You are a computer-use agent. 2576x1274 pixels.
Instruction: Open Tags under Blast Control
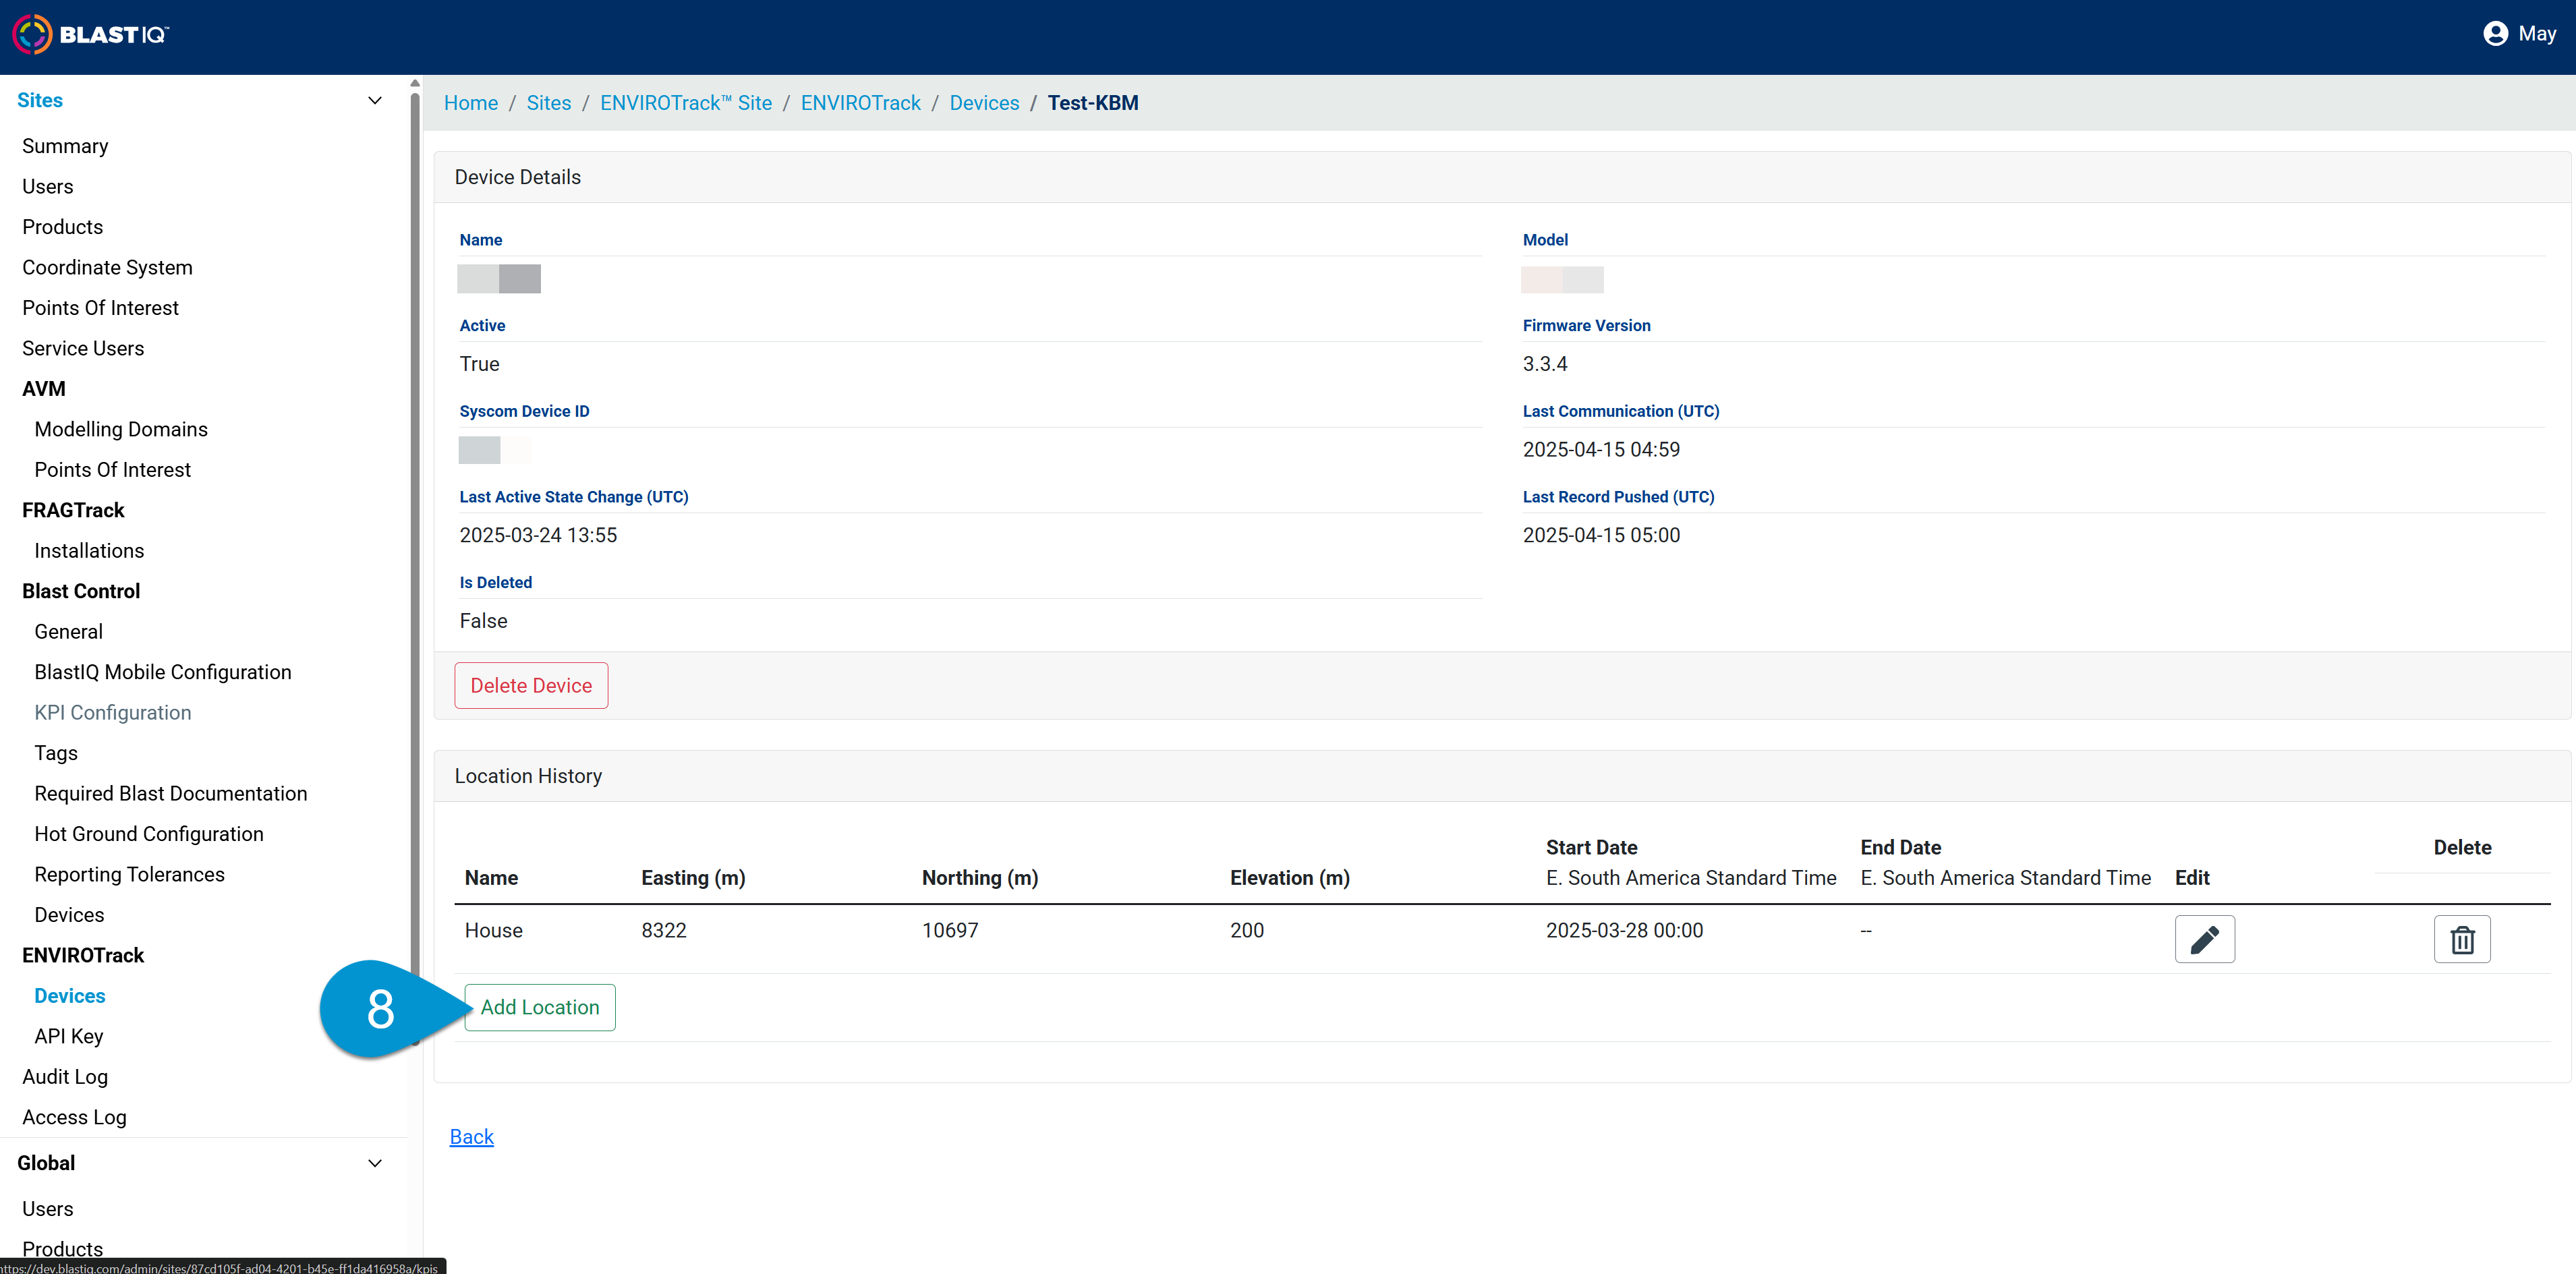(56, 753)
